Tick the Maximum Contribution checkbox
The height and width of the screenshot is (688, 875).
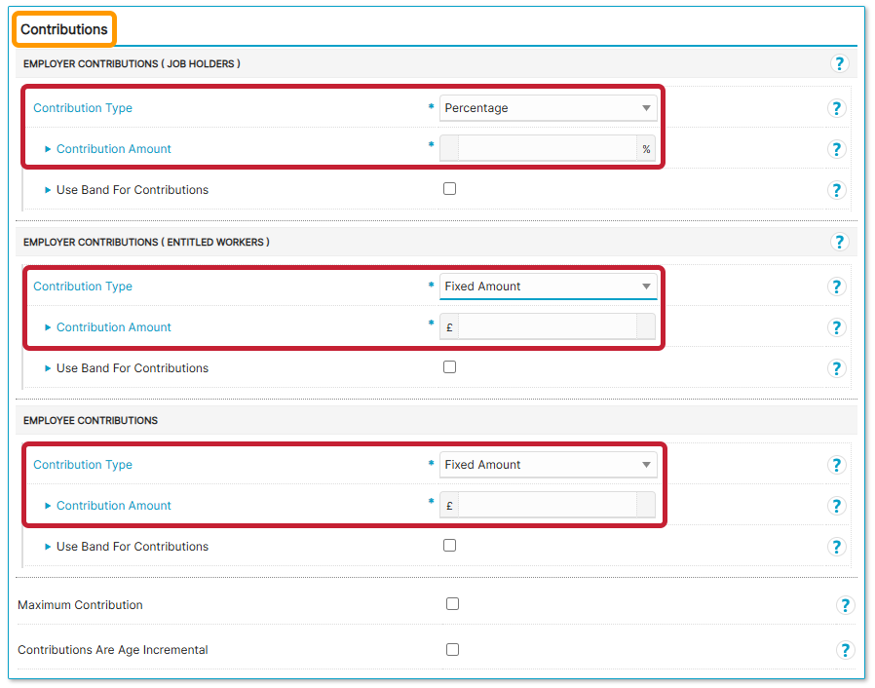coord(452,604)
